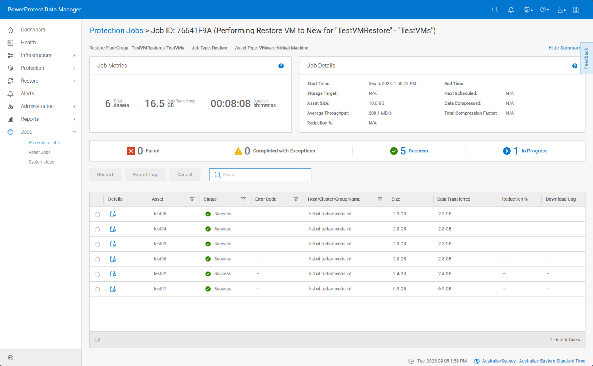Open the Protection Jobs sidebar entry
Viewport: 593px width, 366px height.
tap(44, 142)
